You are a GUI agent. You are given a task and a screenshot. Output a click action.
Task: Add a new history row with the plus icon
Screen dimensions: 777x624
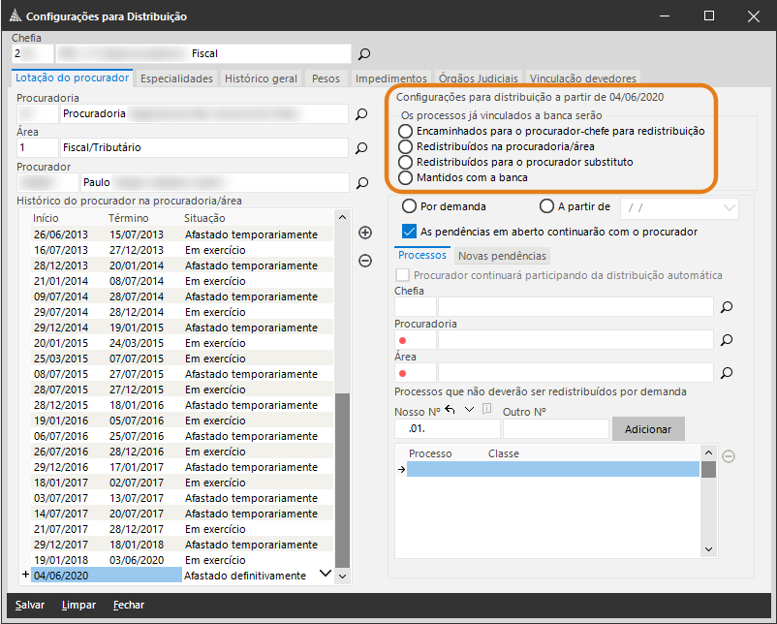365,233
